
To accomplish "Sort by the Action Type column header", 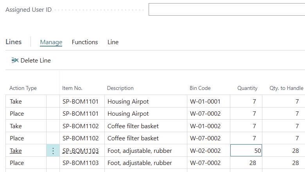I will pos(23,88).
